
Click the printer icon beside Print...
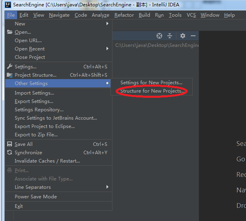[10, 170]
